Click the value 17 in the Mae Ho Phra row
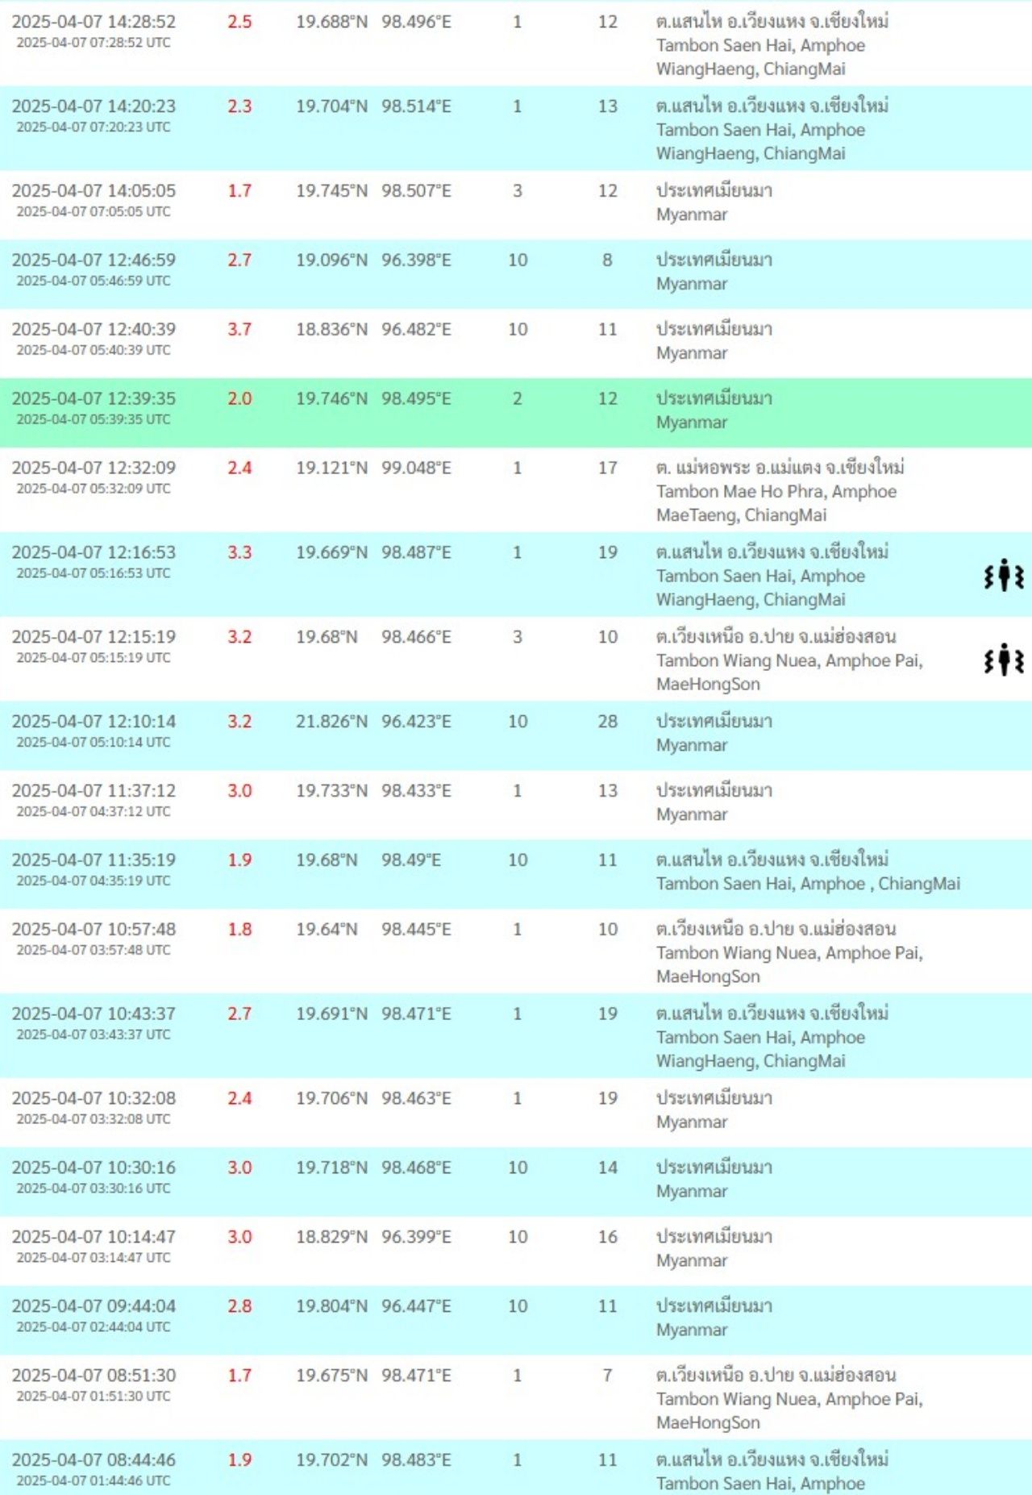 click(x=608, y=468)
